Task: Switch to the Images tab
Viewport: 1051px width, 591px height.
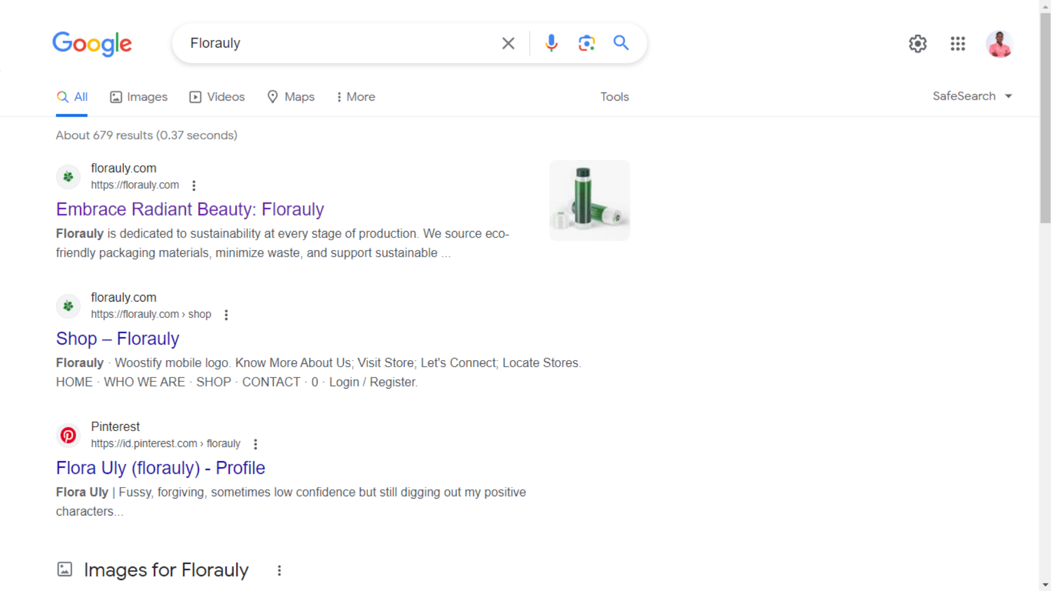Action: point(139,97)
